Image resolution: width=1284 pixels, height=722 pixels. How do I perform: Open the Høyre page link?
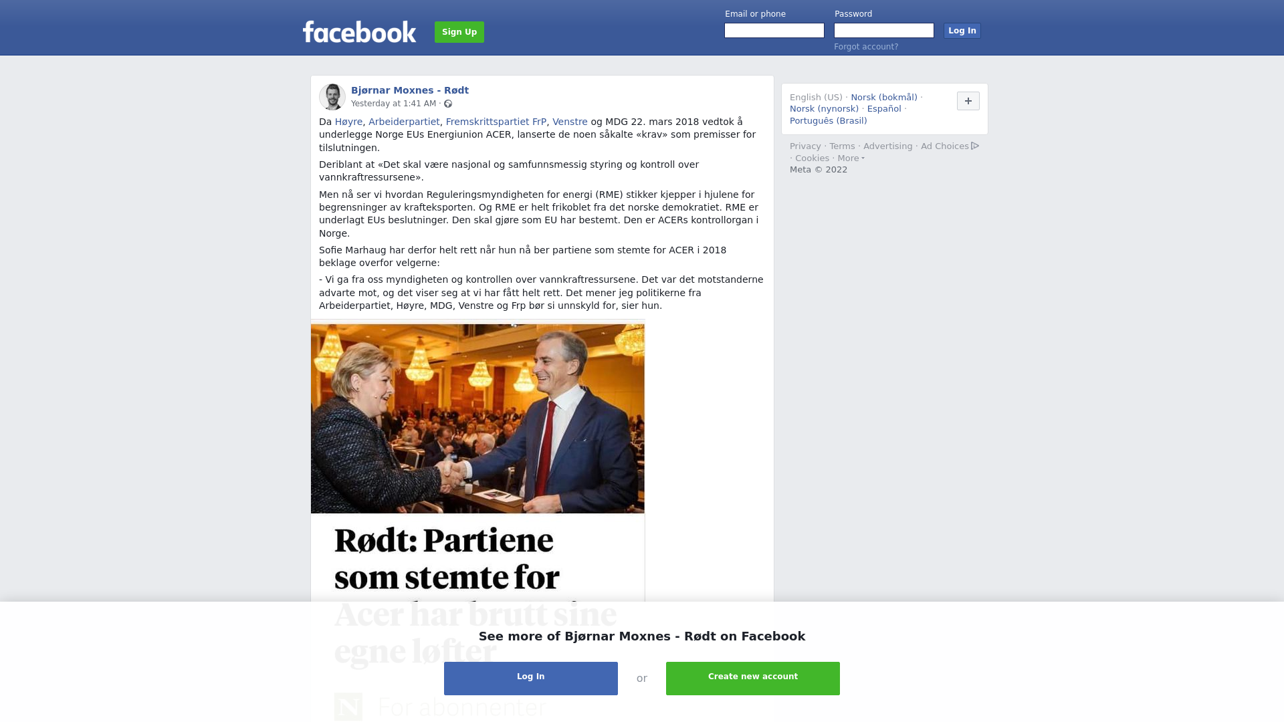(x=348, y=122)
